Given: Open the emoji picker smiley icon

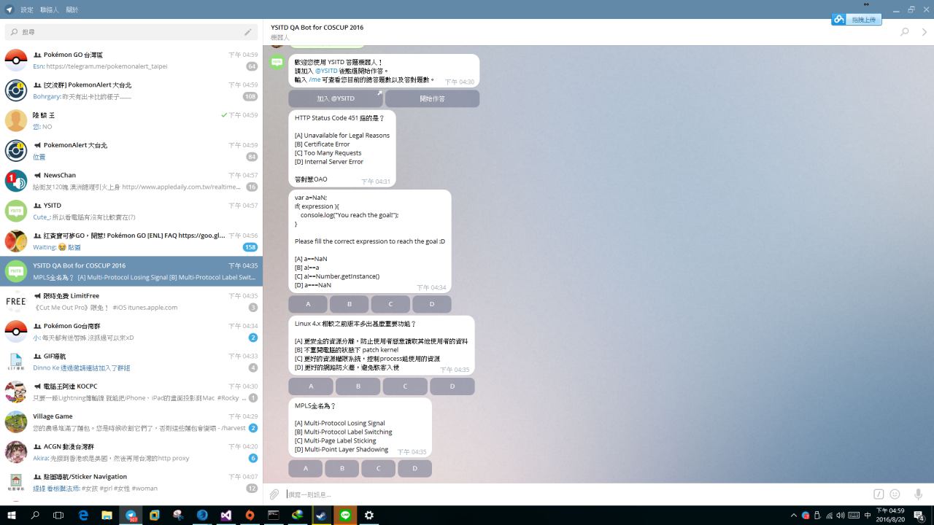Looking at the screenshot, I should click(x=895, y=494).
